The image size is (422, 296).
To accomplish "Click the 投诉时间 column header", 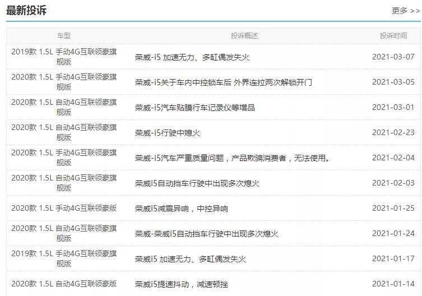I will point(393,35).
